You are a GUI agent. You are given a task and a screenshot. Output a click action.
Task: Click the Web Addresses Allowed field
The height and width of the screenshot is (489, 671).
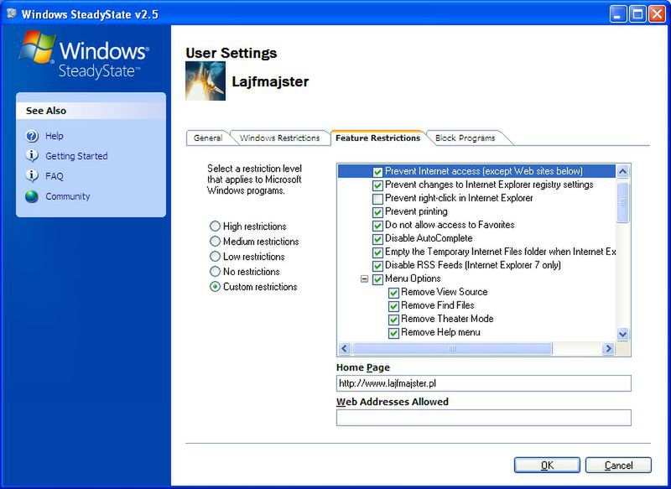click(484, 418)
